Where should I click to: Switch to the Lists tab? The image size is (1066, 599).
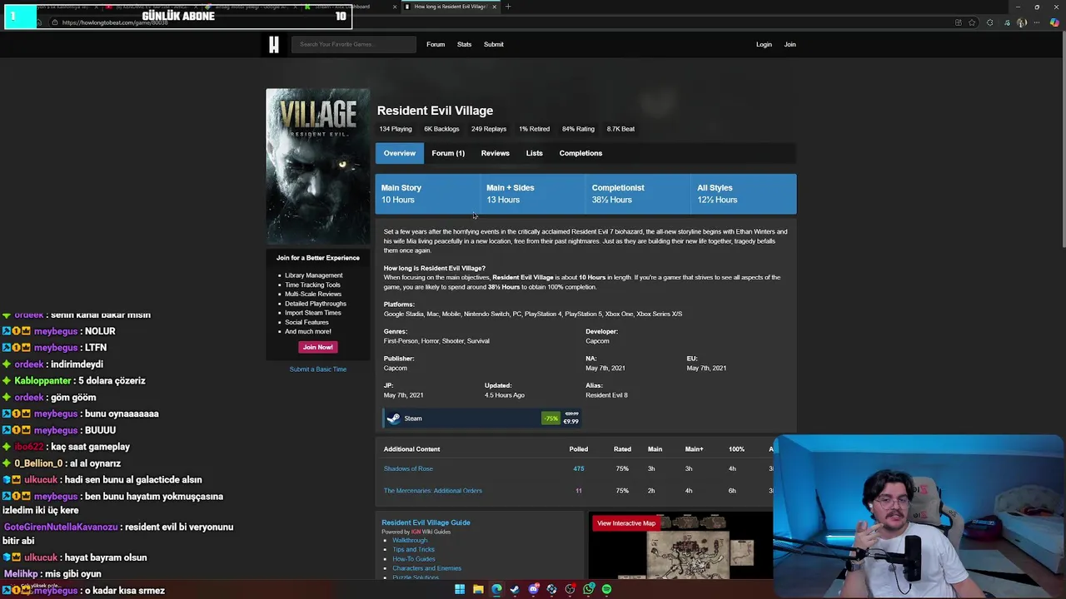pyautogui.click(x=534, y=153)
